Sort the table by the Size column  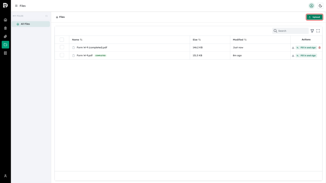[x=196, y=40]
